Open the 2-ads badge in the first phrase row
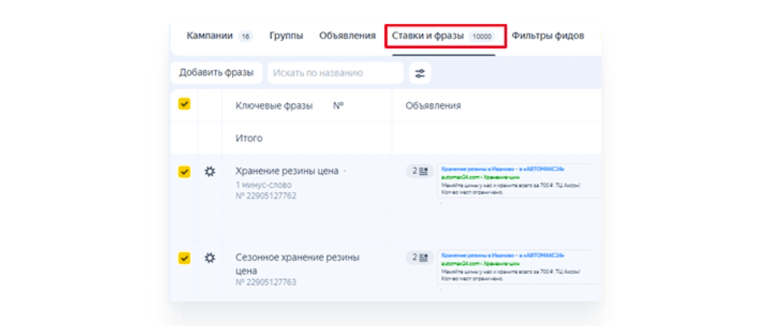This screenshot has width=770, height=326. [x=420, y=171]
